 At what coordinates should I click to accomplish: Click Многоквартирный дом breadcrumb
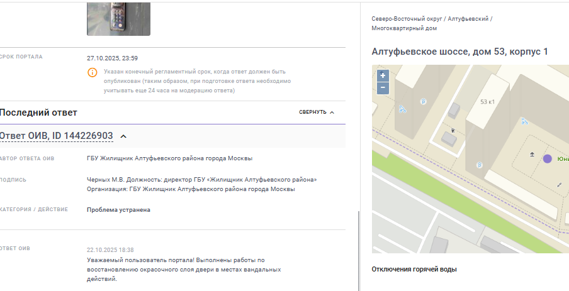[x=404, y=28]
